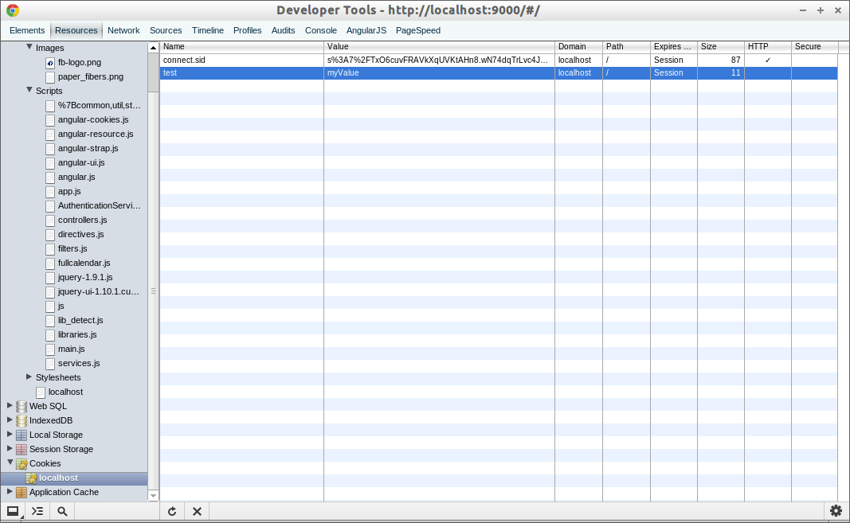The image size is (850, 523).
Task: Open the AngularJS tab
Action: coord(366,30)
